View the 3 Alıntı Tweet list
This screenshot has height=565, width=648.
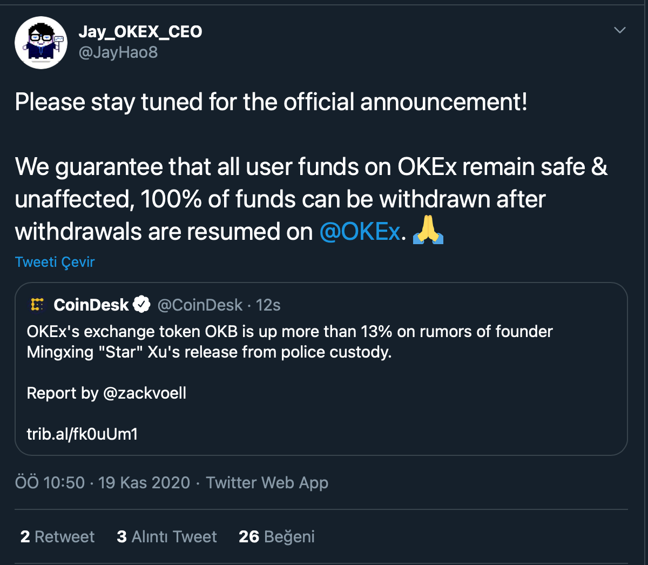click(167, 536)
